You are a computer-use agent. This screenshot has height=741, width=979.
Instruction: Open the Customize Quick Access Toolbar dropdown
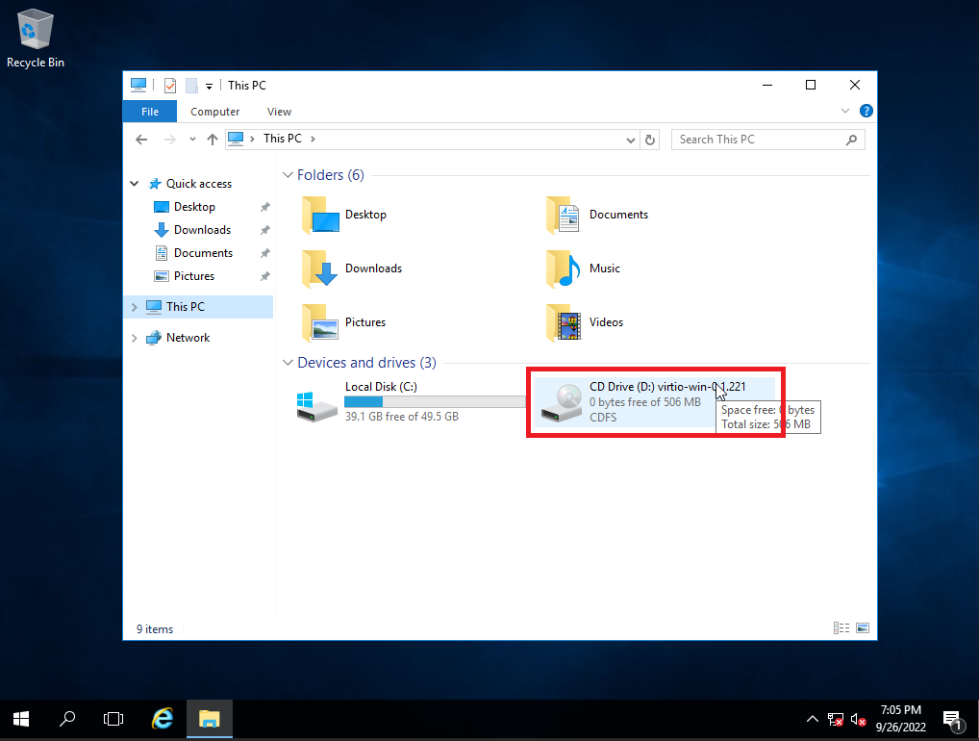[209, 87]
